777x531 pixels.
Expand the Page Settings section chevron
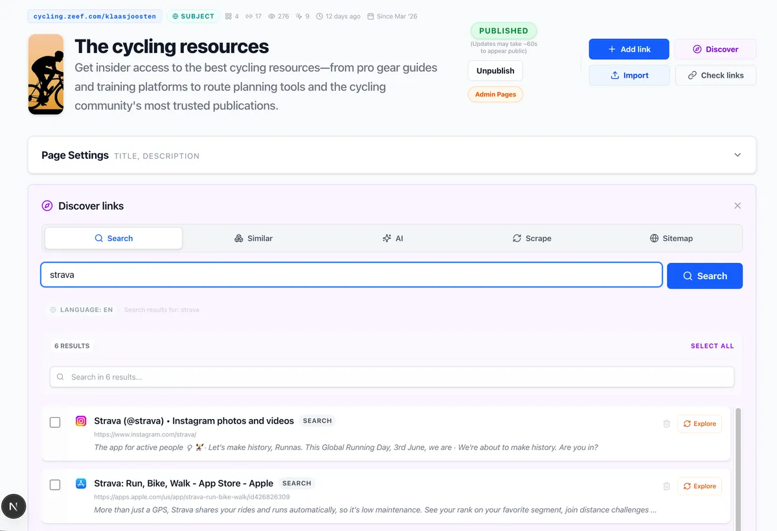[738, 155]
